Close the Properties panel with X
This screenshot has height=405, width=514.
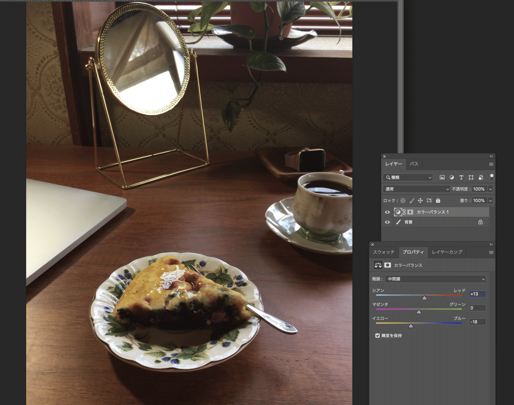372,245
